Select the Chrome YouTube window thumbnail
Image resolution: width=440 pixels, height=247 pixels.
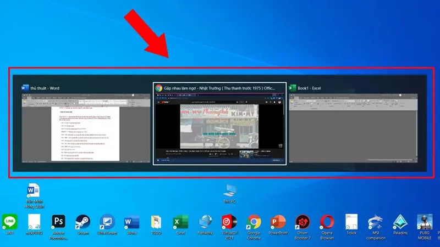pyautogui.click(x=219, y=123)
